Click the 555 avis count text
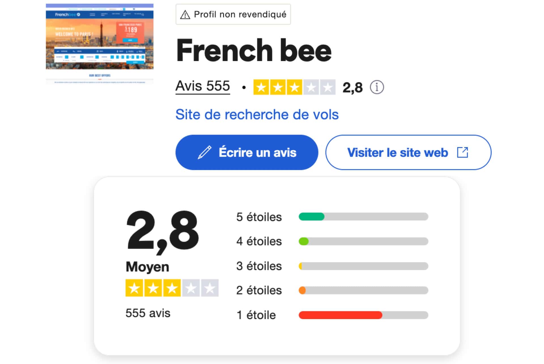 point(148,313)
